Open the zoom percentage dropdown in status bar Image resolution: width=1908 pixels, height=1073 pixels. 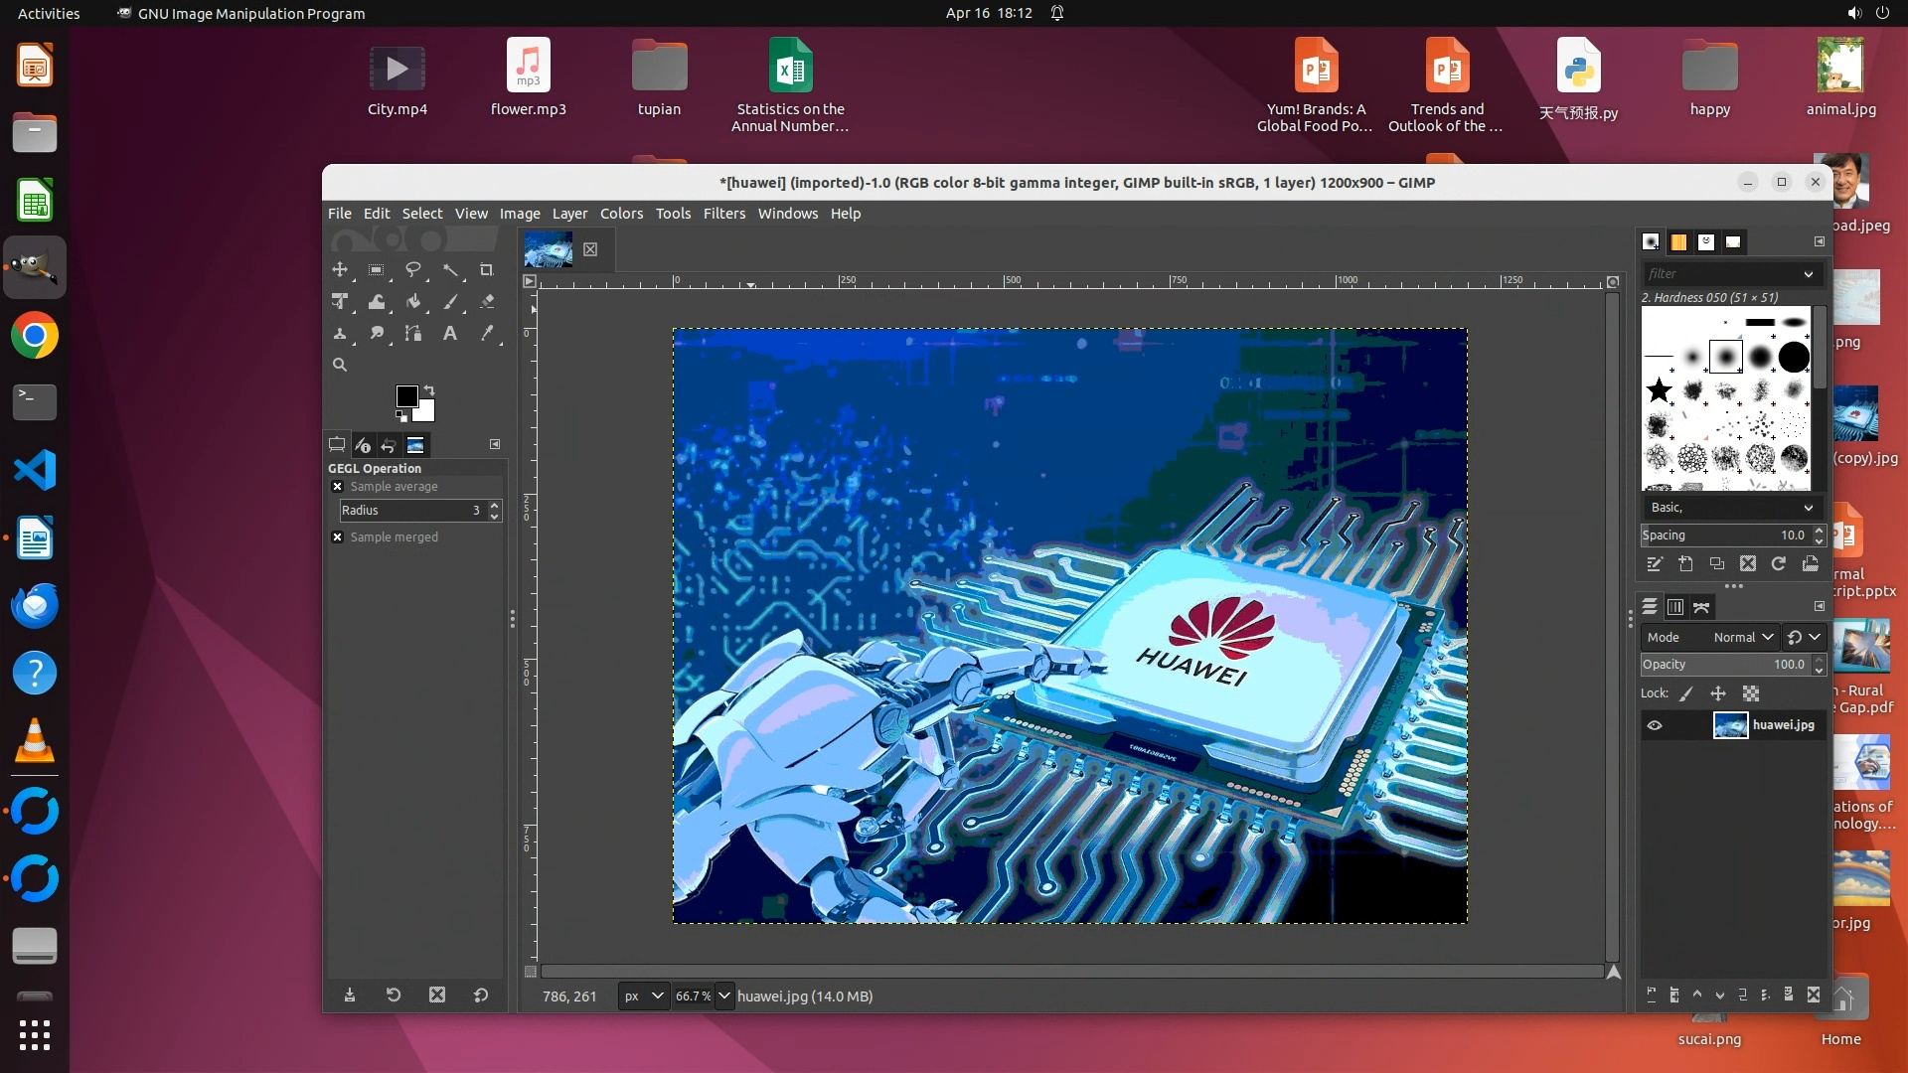pos(723,996)
